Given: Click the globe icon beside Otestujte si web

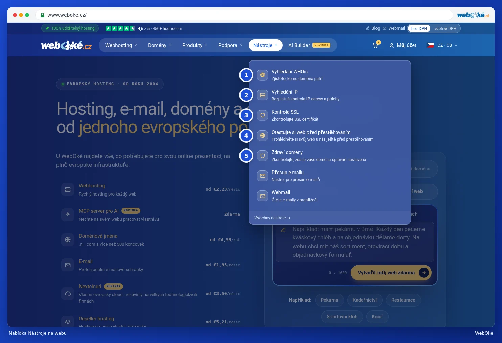Looking at the screenshot, I should point(263,136).
